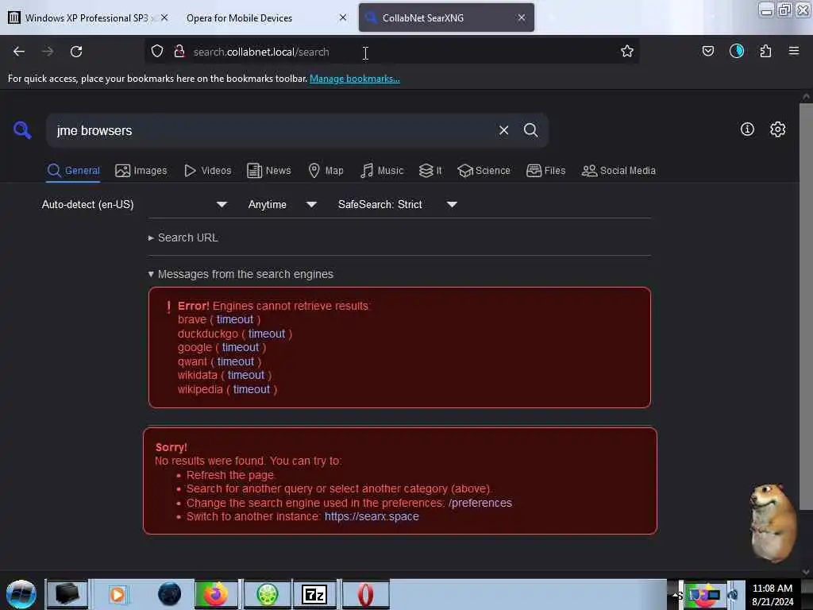Open the /preferences link
Image resolution: width=813 pixels, height=610 pixels.
[480, 503]
